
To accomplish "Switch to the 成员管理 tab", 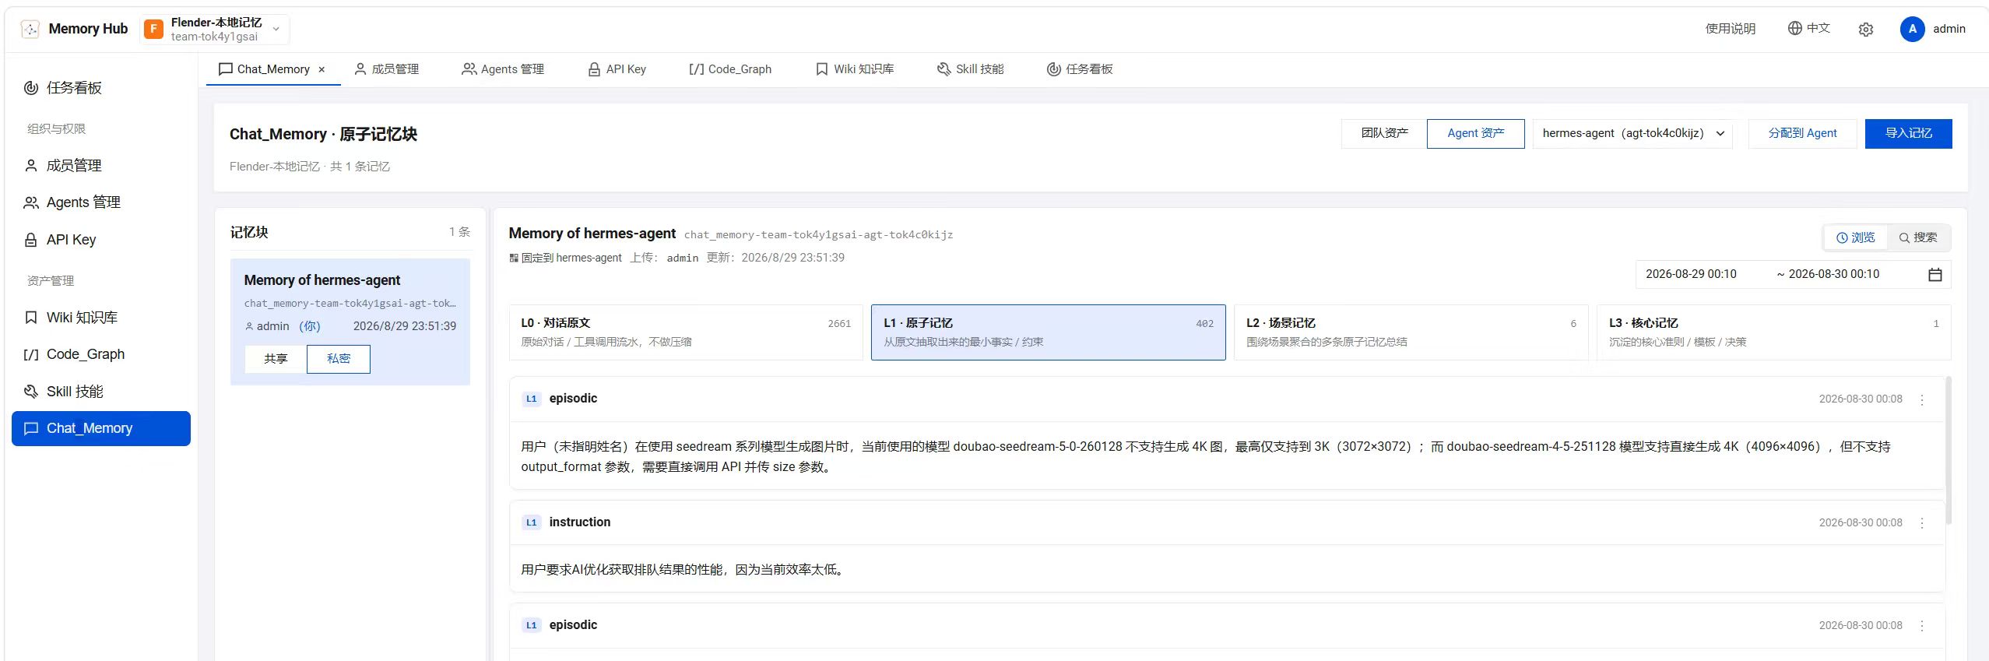I will click(386, 69).
